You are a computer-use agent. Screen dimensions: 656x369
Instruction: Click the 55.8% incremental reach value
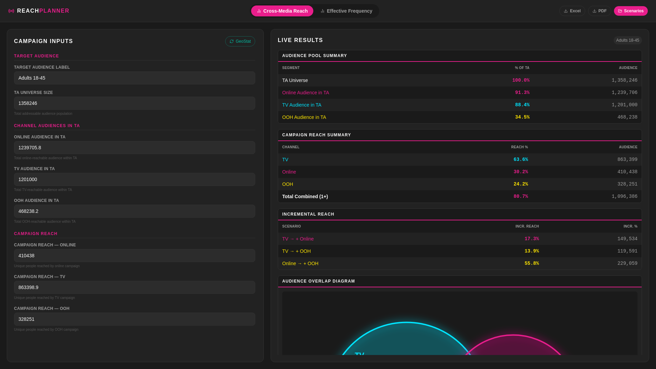(x=532, y=263)
